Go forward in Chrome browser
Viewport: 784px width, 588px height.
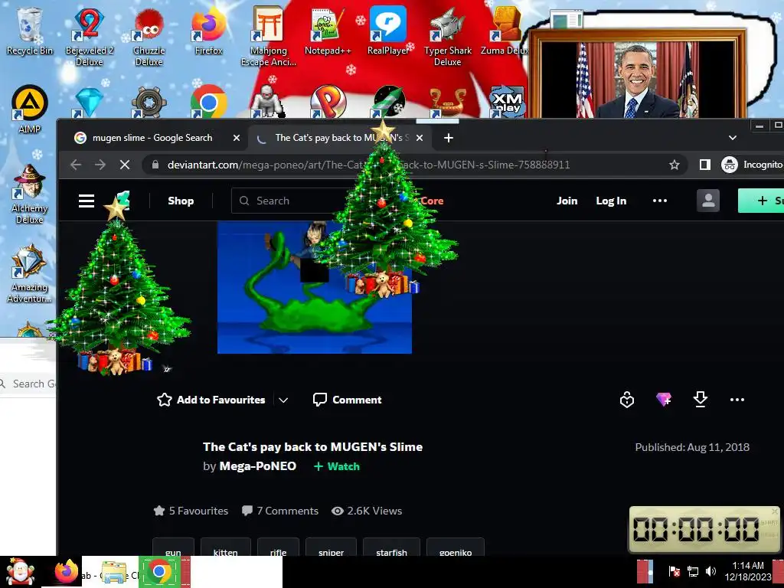100,165
